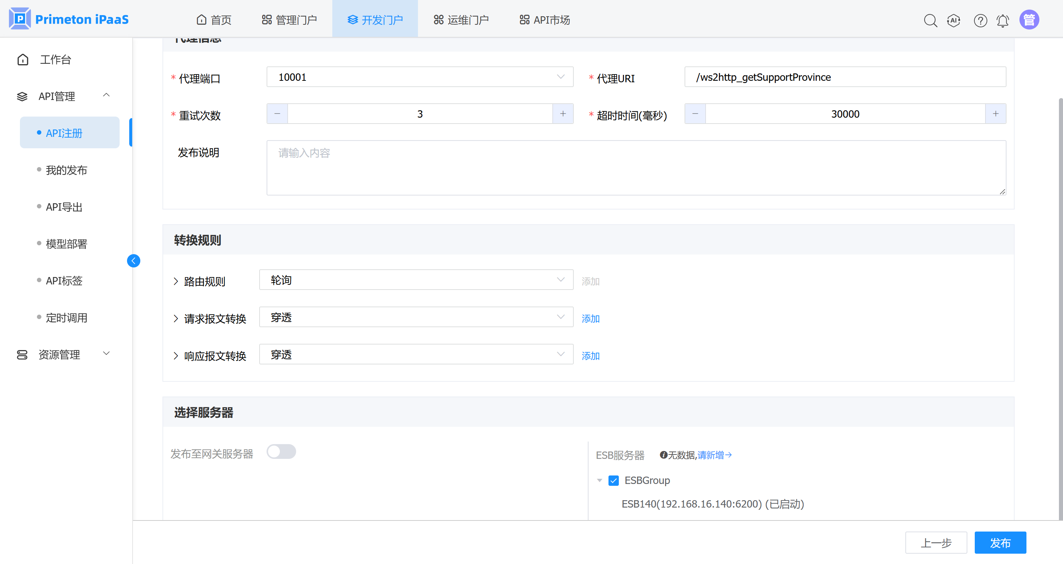
Task: Select 我的发布 in the sidebar
Action: tap(66, 170)
